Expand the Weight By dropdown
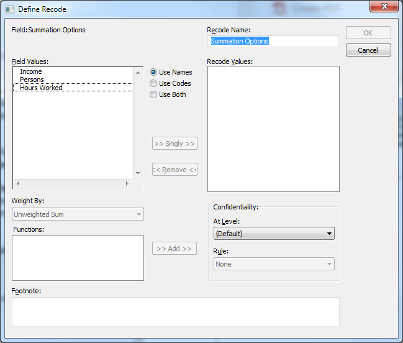 point(78,214)
